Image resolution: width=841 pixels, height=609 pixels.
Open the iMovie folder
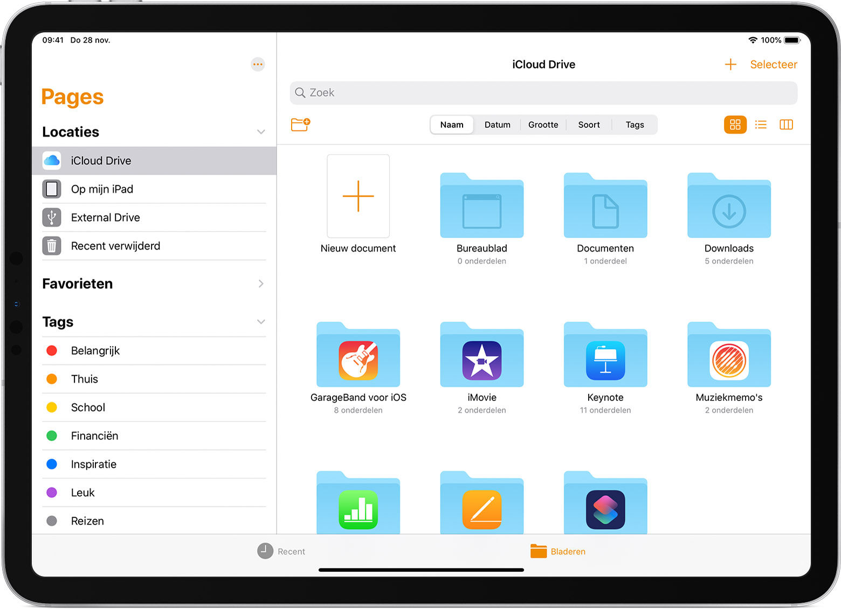point(482,355)
